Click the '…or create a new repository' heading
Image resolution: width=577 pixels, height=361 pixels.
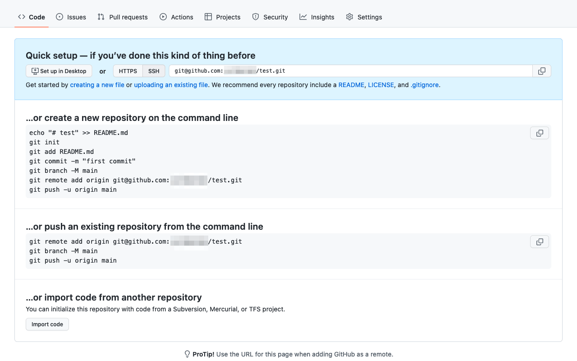point(132,118)
